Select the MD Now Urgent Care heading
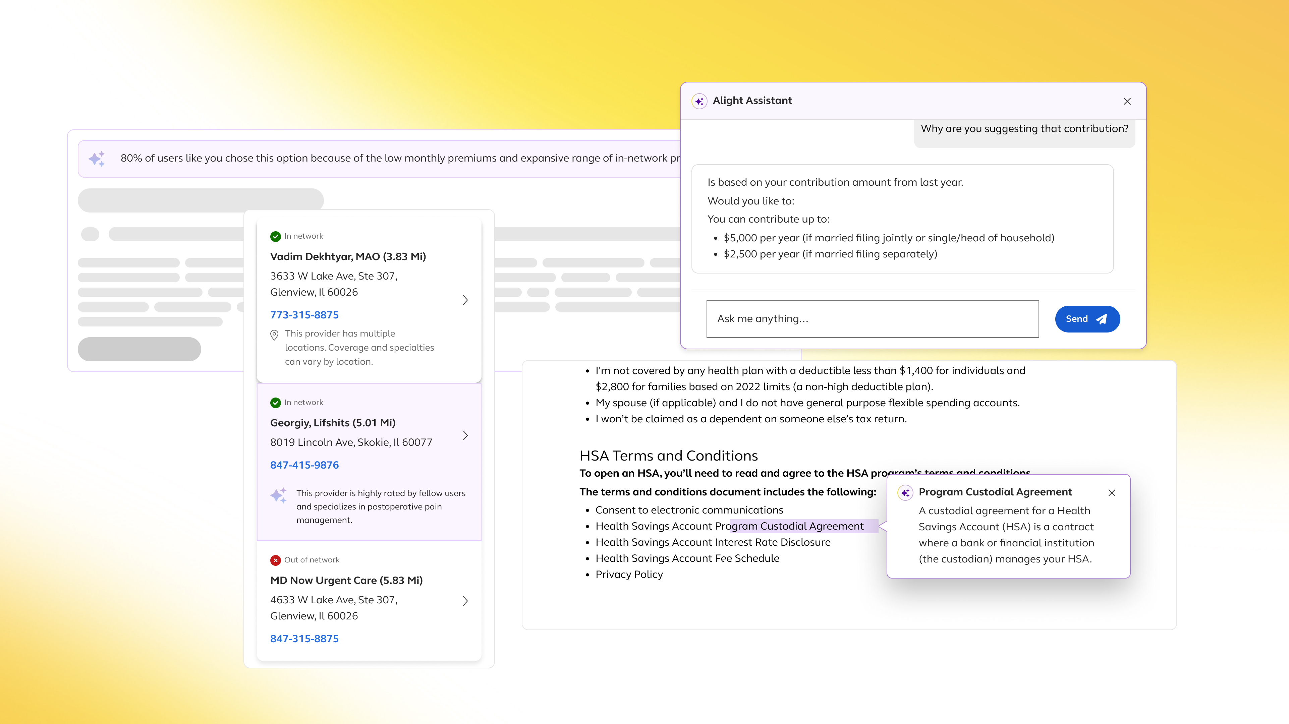Viewport: 1289px width, 724px height. point(346,581)
